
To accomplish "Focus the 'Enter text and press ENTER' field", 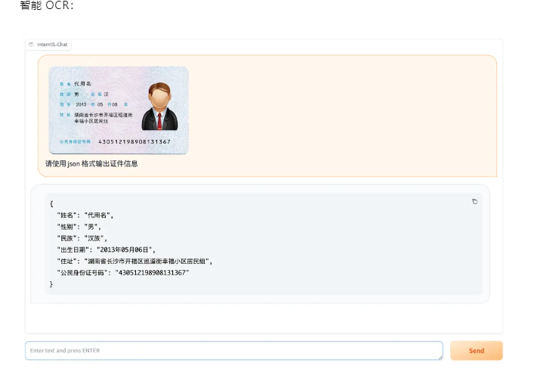I will click(233, 350).
